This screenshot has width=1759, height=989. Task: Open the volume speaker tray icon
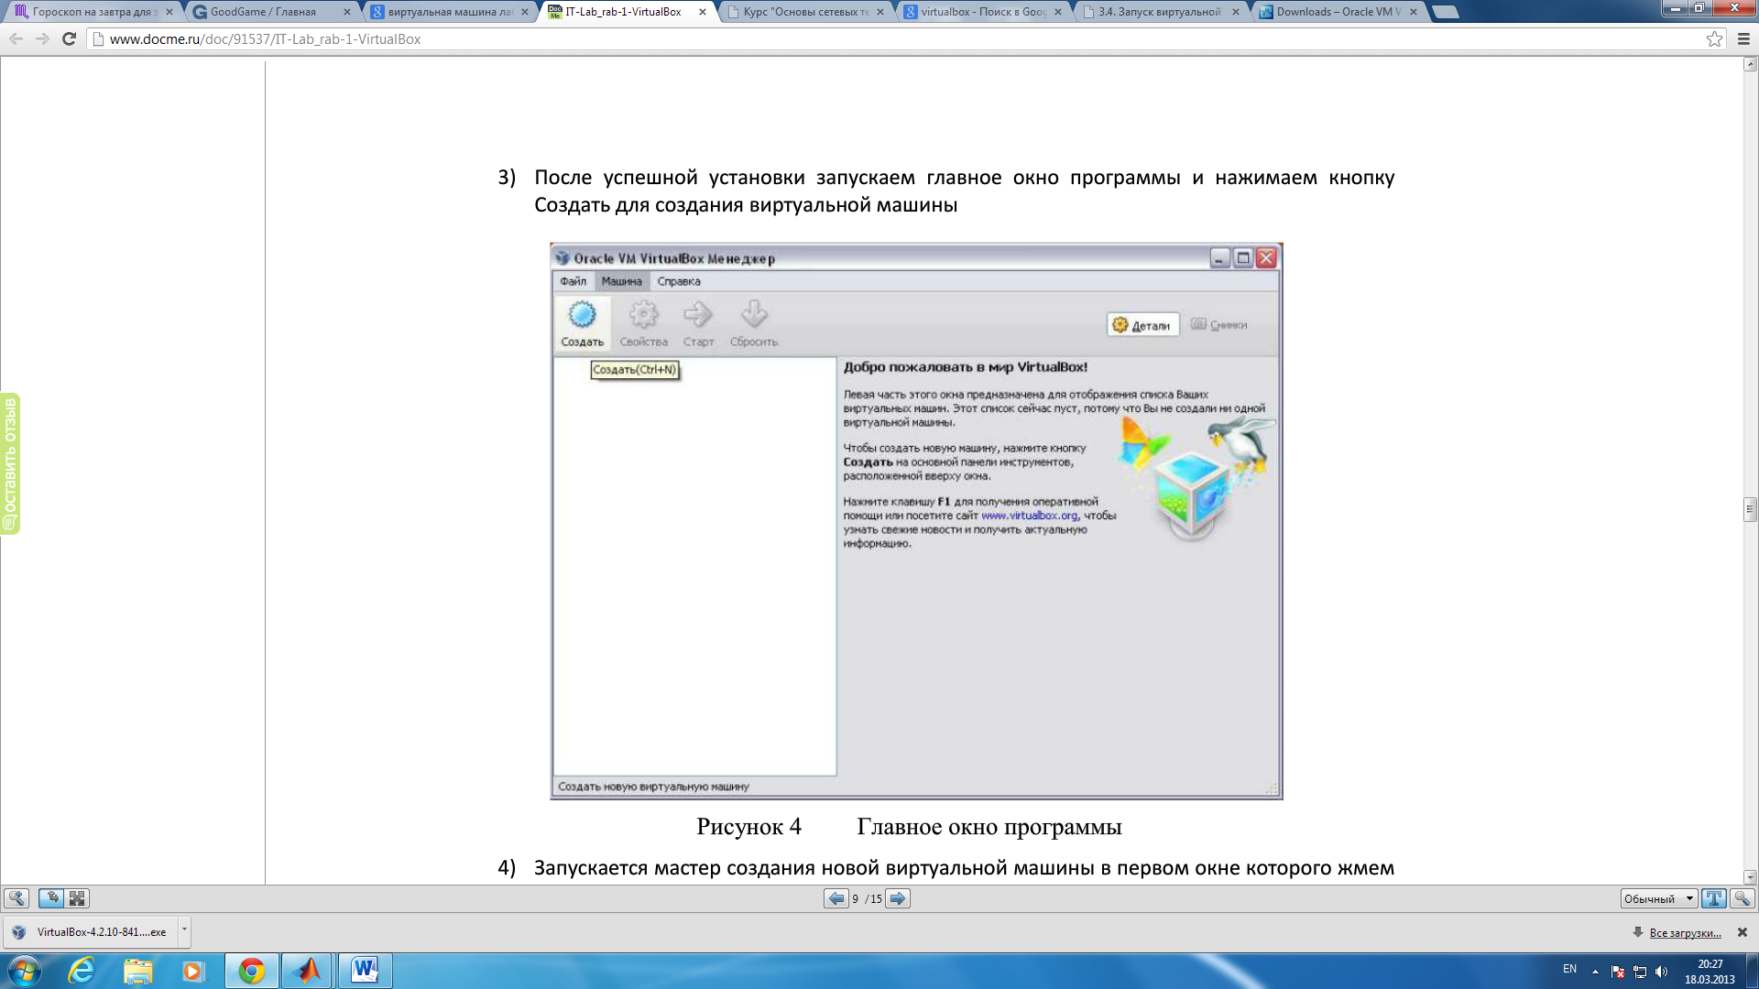[1661, 972]
